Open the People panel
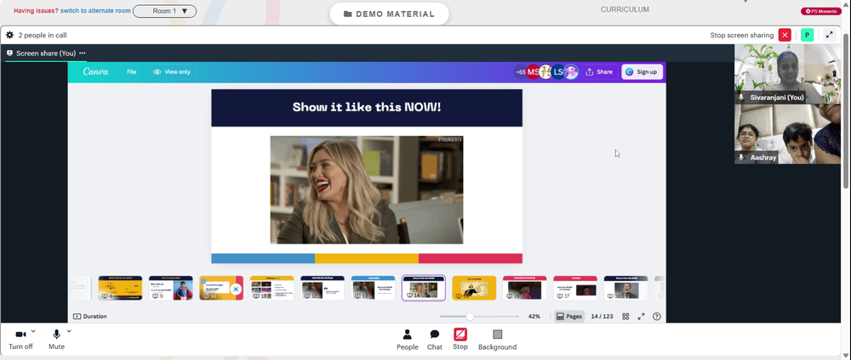 (x=407, y=340)
